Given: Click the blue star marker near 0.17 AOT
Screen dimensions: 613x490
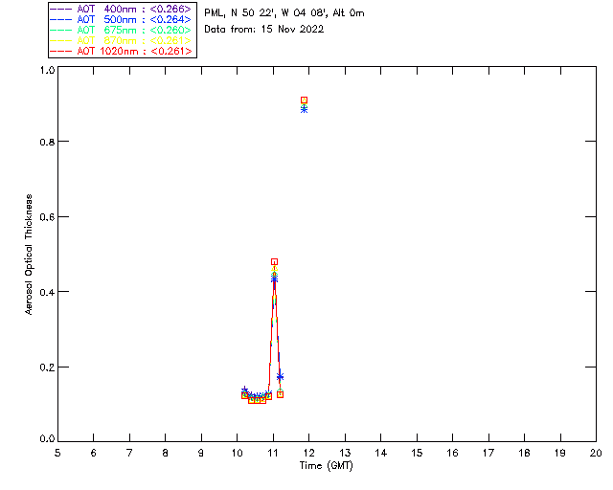Looking at the screenshot, I should click(280, 377).
